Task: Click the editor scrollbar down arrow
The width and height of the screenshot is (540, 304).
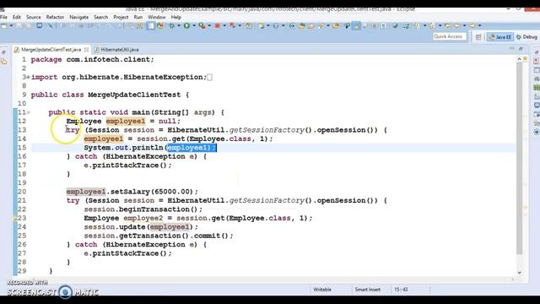Action: tap(520, 273)
